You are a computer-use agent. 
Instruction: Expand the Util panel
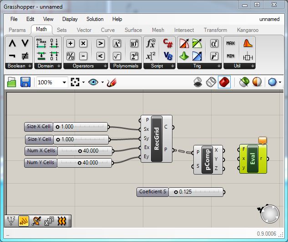point(253,66)
